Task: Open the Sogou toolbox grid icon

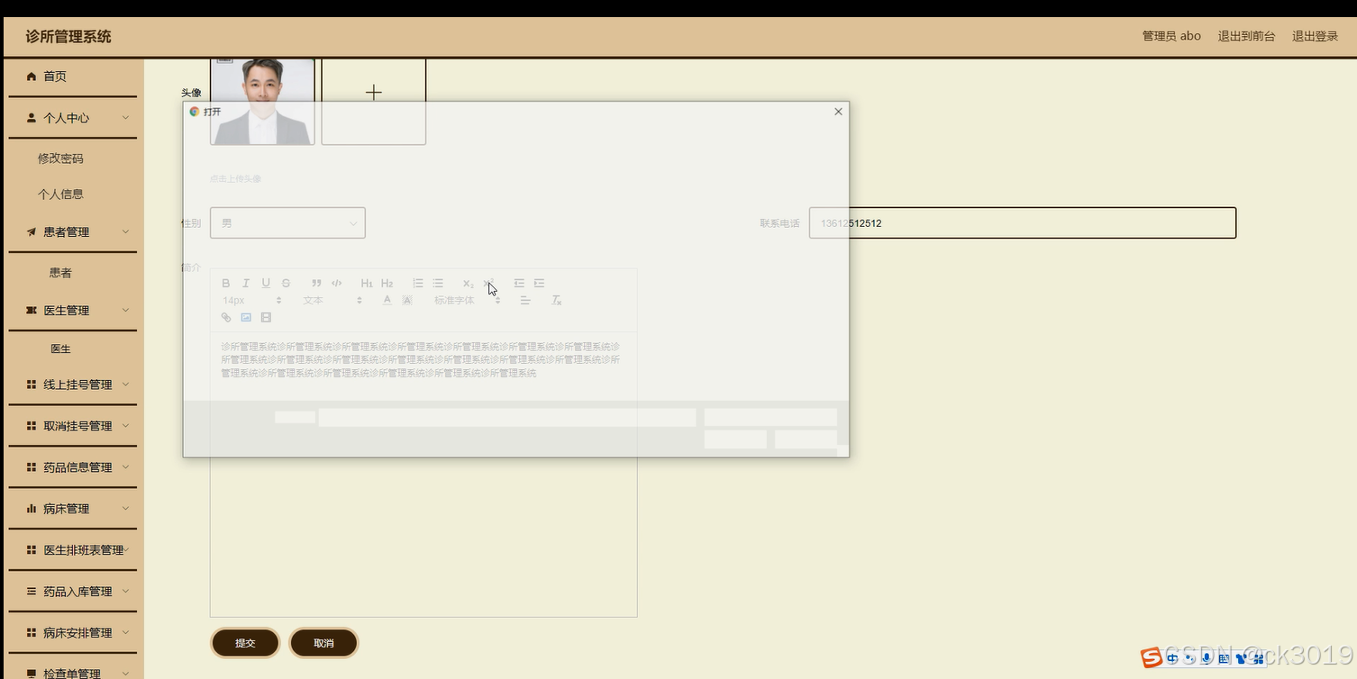Action: coord(1257,658)
